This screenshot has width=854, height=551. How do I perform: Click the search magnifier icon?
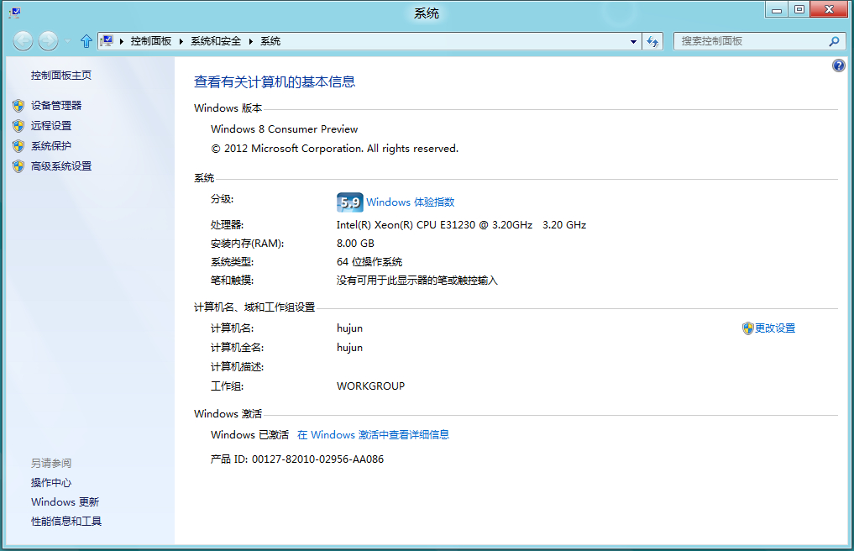point(834,41)
